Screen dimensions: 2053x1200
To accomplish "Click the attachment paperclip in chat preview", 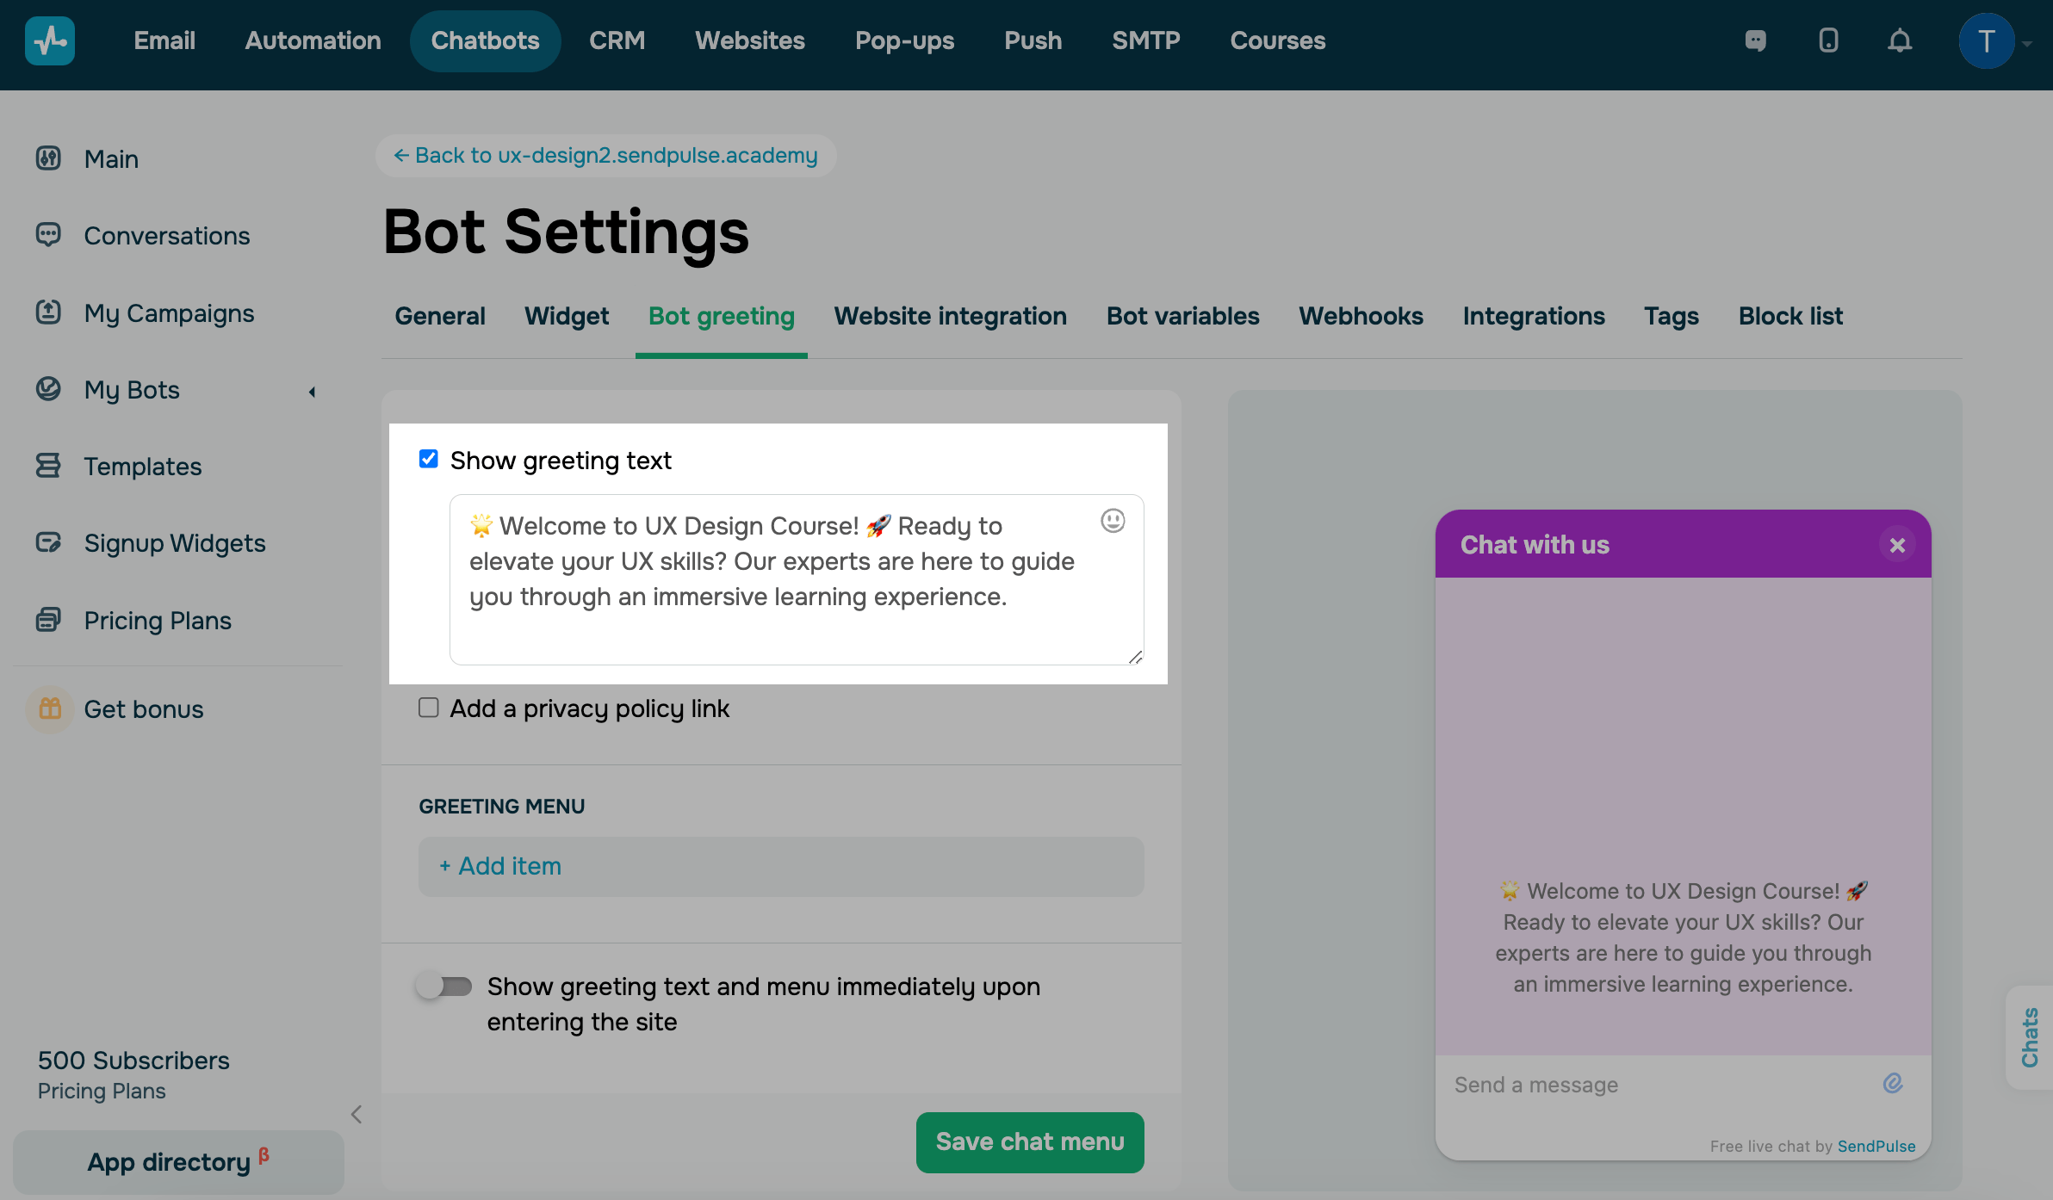I will [x=1893, y=1084].
